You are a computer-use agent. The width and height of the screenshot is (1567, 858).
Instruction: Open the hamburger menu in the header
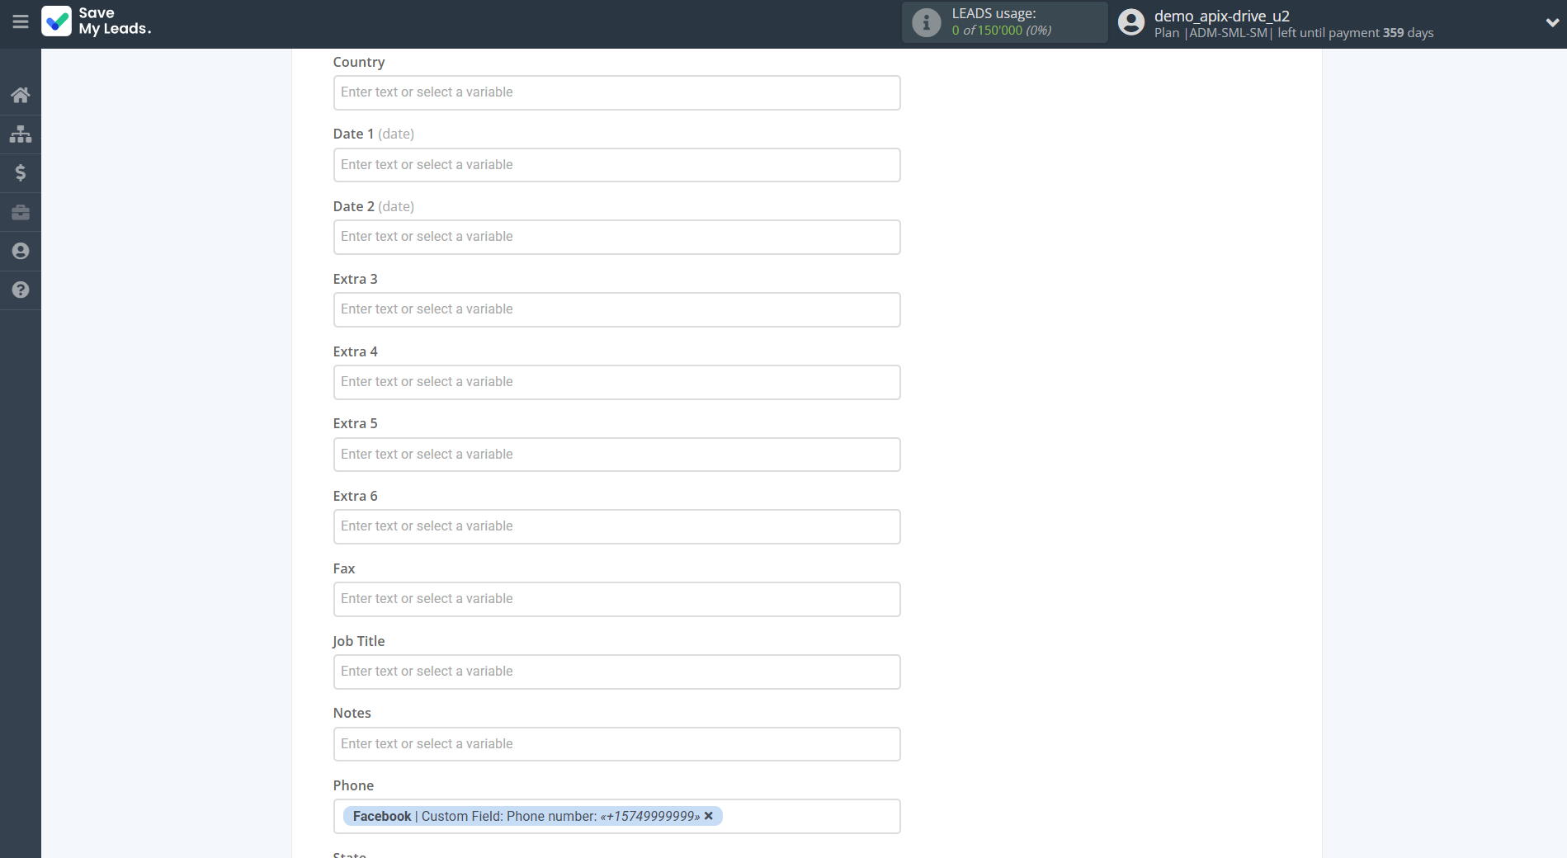pyautogui.click(x=21, y=22)
